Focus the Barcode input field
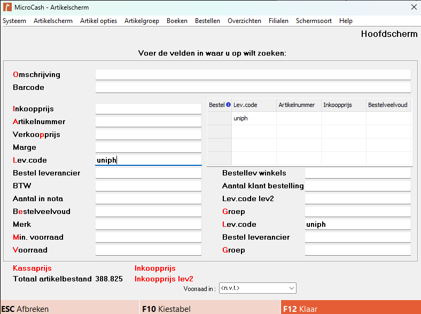The width and height of the screenshot is (421, 314). [253, 88]
